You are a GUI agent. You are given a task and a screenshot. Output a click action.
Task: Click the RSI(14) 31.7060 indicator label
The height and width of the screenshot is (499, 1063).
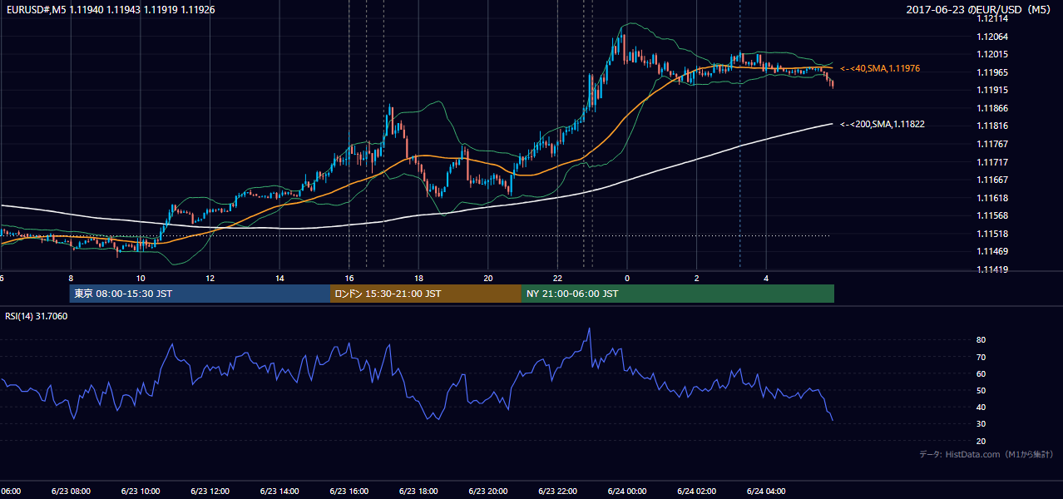coord(37,316)
